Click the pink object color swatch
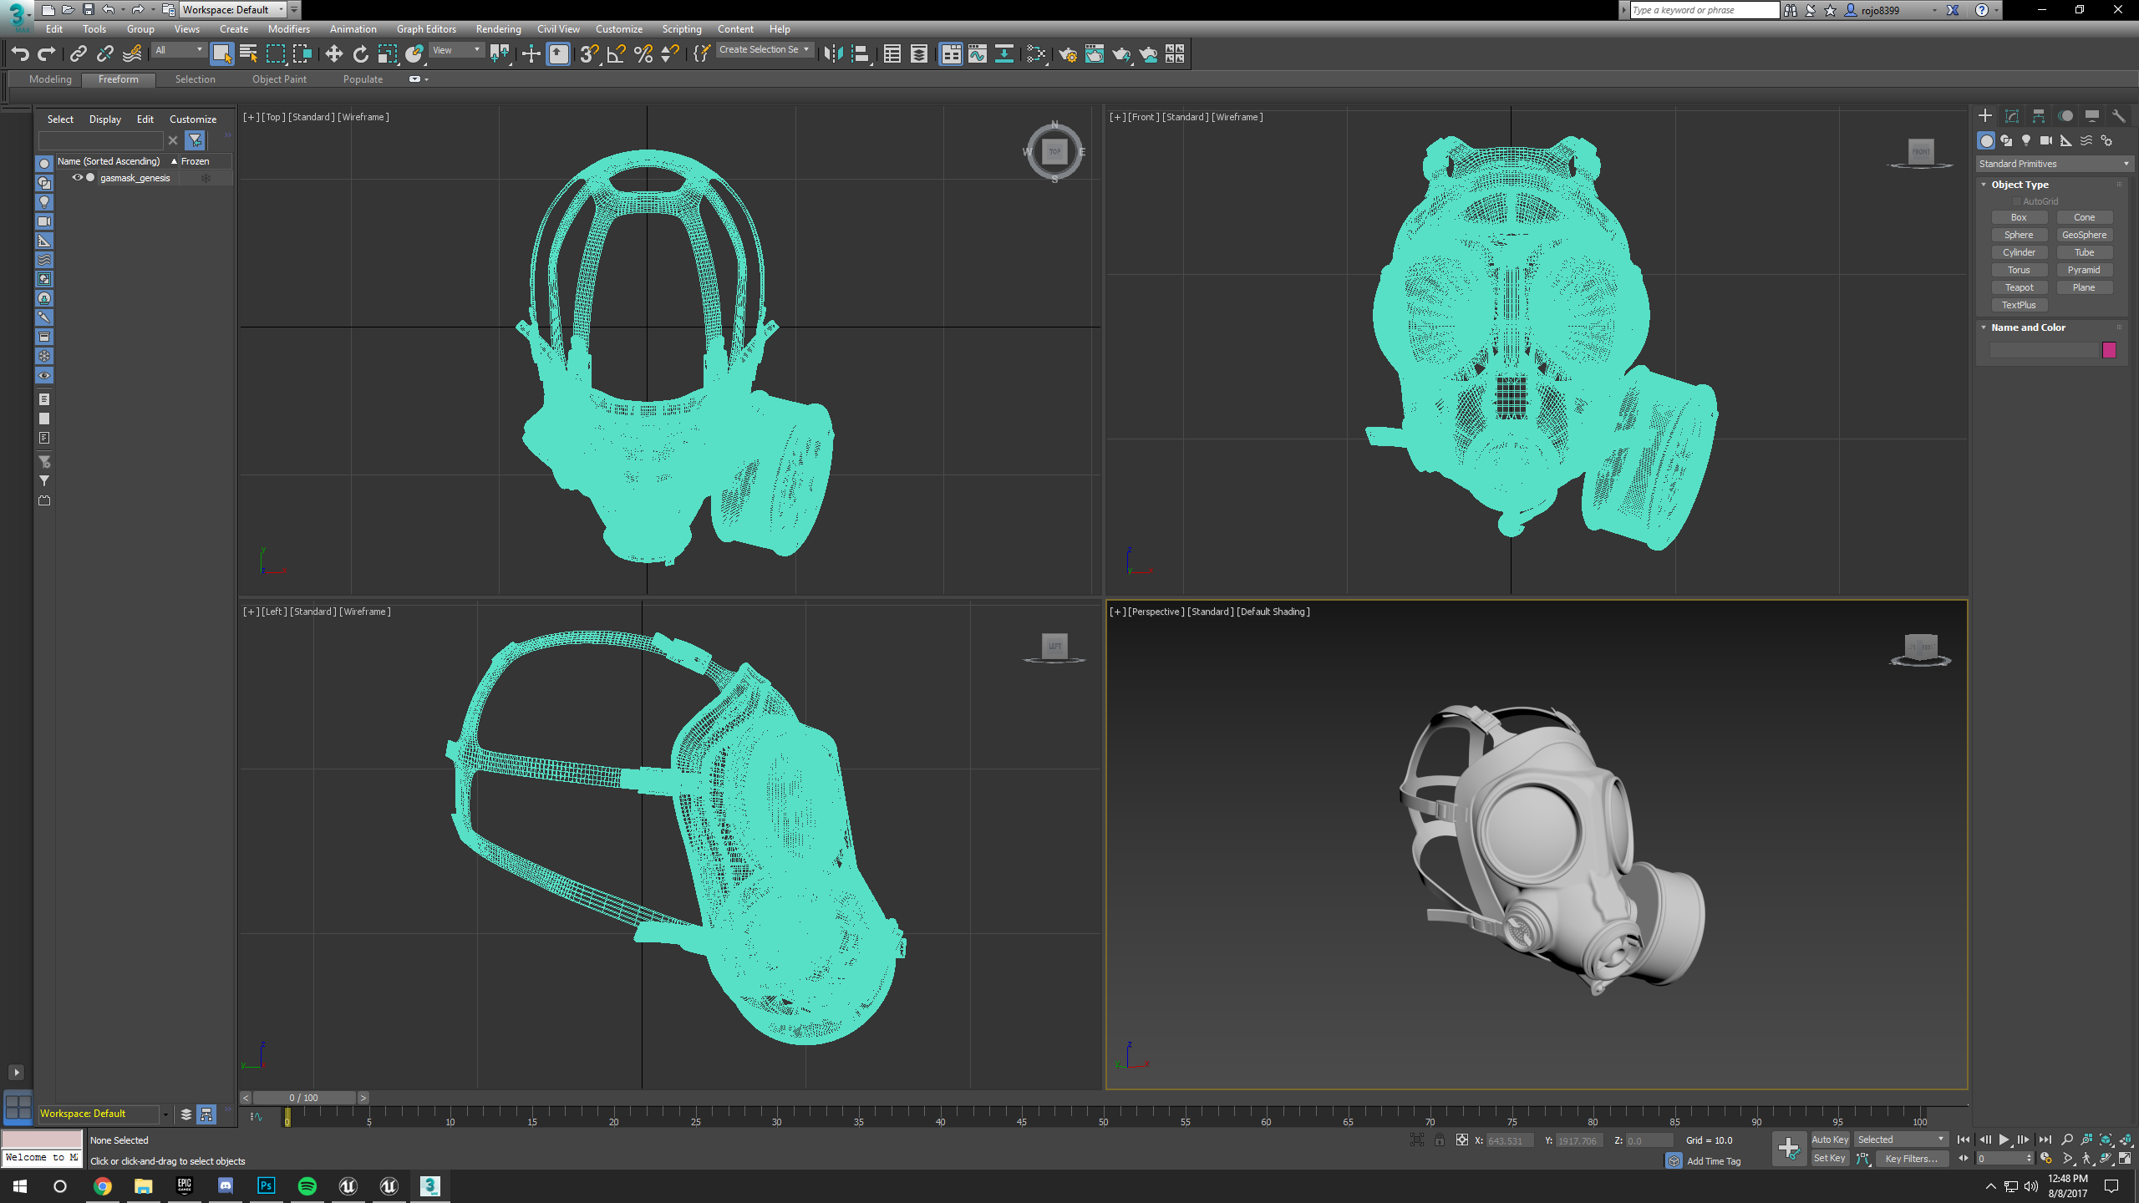The image size is (2139, 1203). (x=2109, y=350)
